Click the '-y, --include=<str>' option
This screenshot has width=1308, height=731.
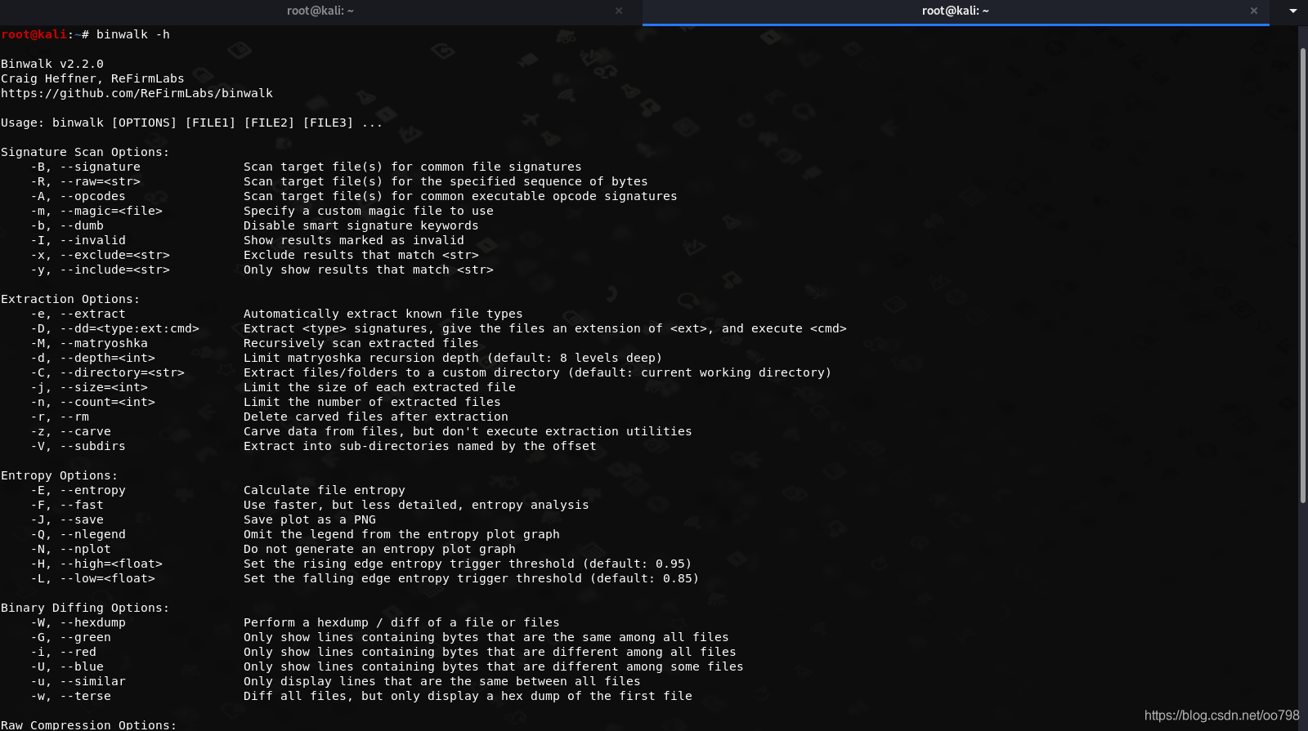[101, 270]
